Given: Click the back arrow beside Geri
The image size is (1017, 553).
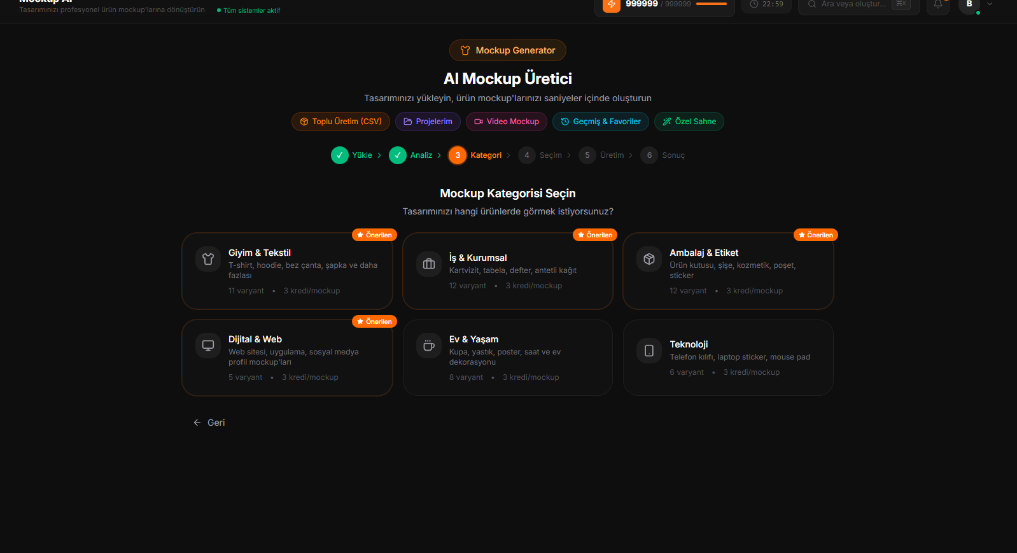Looking at the screenshot, I should click(x=197, y=423).
